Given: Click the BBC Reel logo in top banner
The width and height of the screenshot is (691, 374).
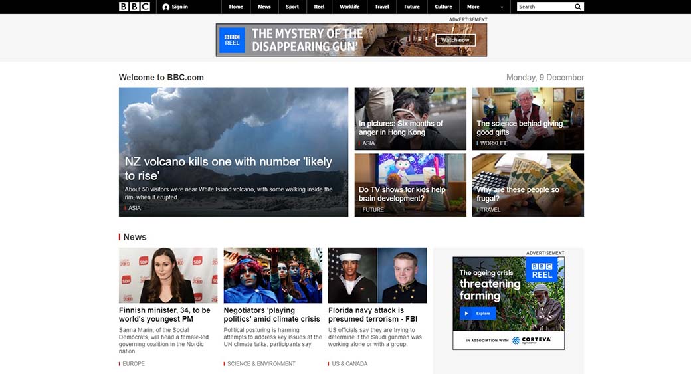Looking at the screenshot, I should point(232,40).
